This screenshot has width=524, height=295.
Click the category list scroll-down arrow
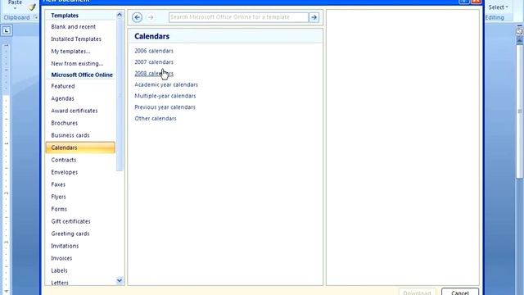click(x=120, y=280)
